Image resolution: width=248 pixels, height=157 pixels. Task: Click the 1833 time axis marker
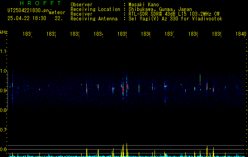tap(75, 34)
